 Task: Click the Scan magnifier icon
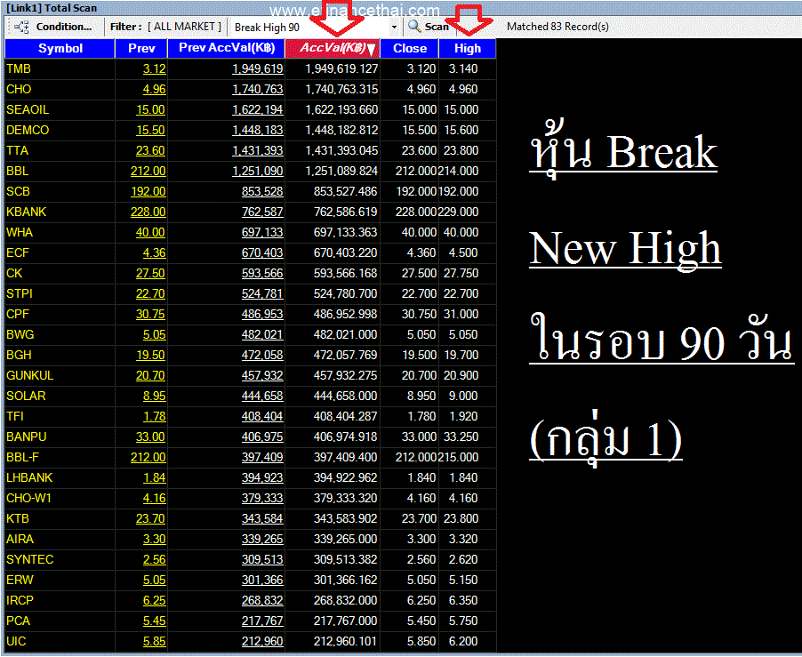point(414,27)
